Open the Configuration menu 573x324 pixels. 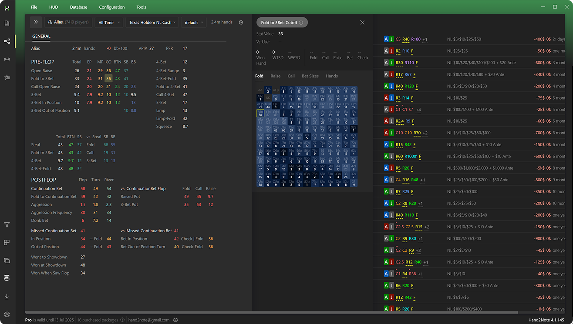point(112,7)
